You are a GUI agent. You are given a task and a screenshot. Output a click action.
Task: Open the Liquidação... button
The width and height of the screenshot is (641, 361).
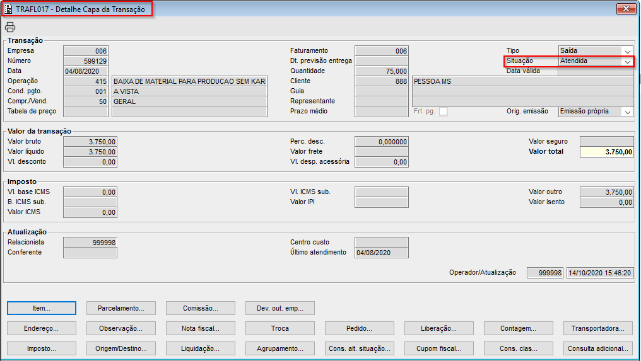coord(201,348)
